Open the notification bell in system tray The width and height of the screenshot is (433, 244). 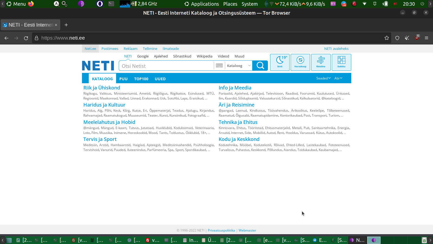375,4
